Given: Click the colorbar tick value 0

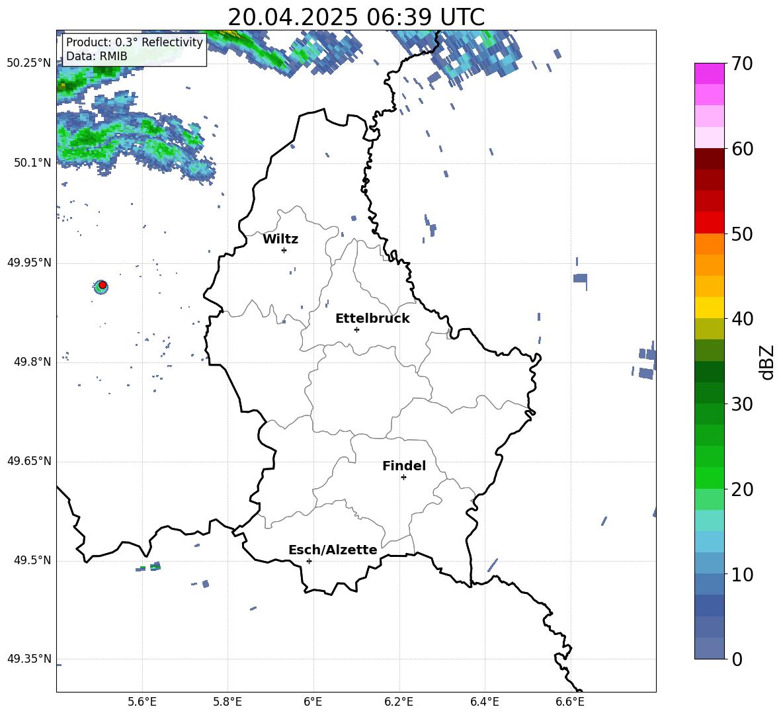Looking at the screenshot, I should pyautogui.click(x=737, y=659).
